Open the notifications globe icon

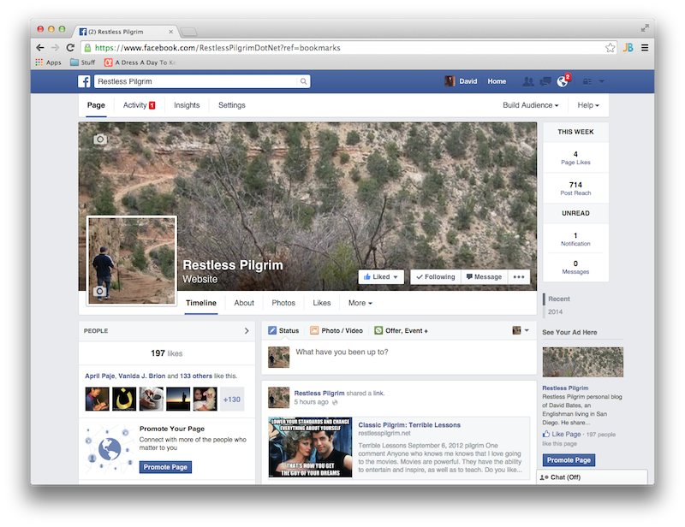tap(563, 81)
